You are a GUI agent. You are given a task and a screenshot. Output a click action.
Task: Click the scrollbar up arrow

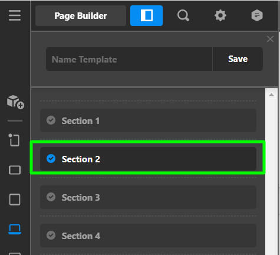pos(272,95)
